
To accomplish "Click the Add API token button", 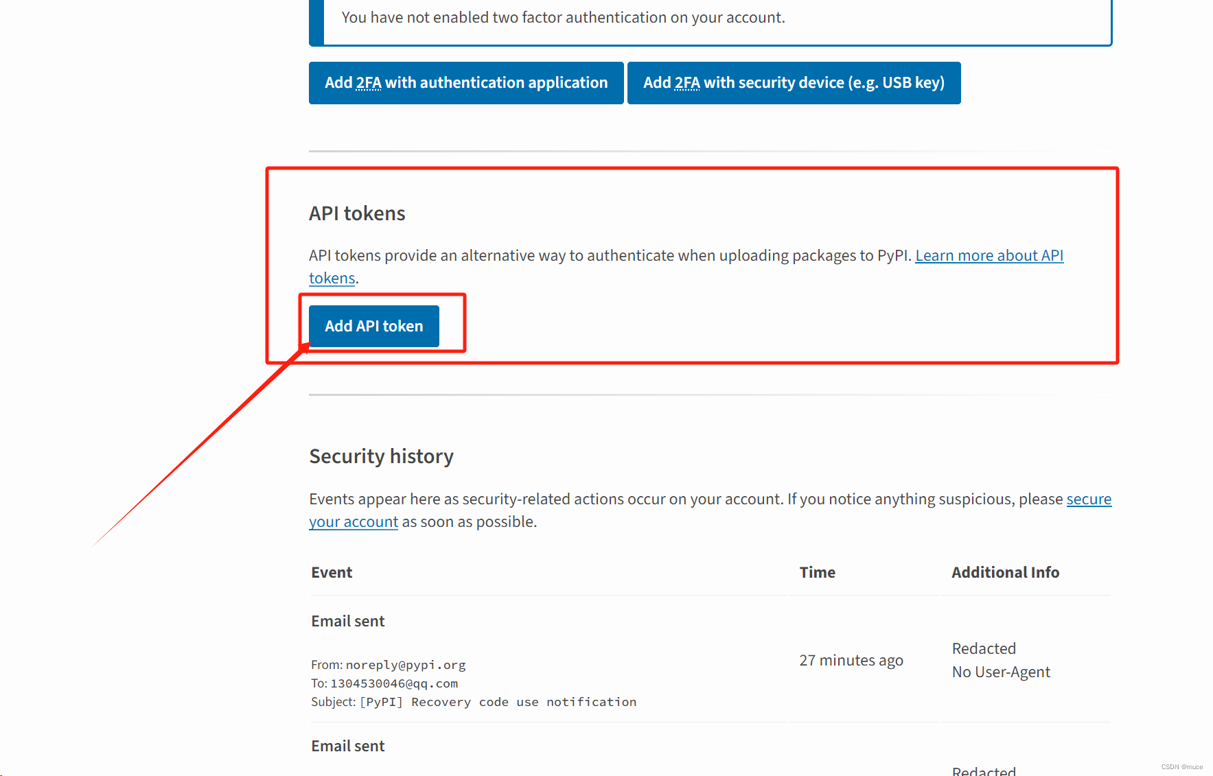I will tap(374, 326).
